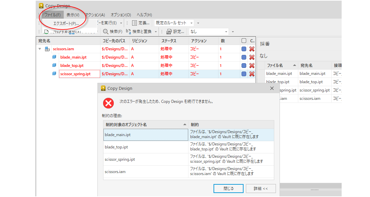This screenshot has height=197, width=370.
Task: Click the red error icon in the dialog
Action: pyautogui.click(x=108, y=103)
